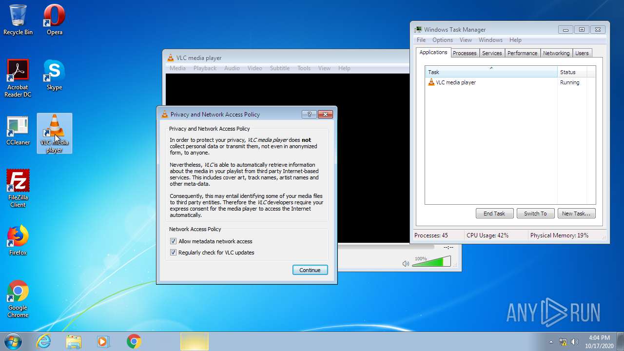624x351 pixels.
Task: Click the New Task... button
Action: click(576, 214)
